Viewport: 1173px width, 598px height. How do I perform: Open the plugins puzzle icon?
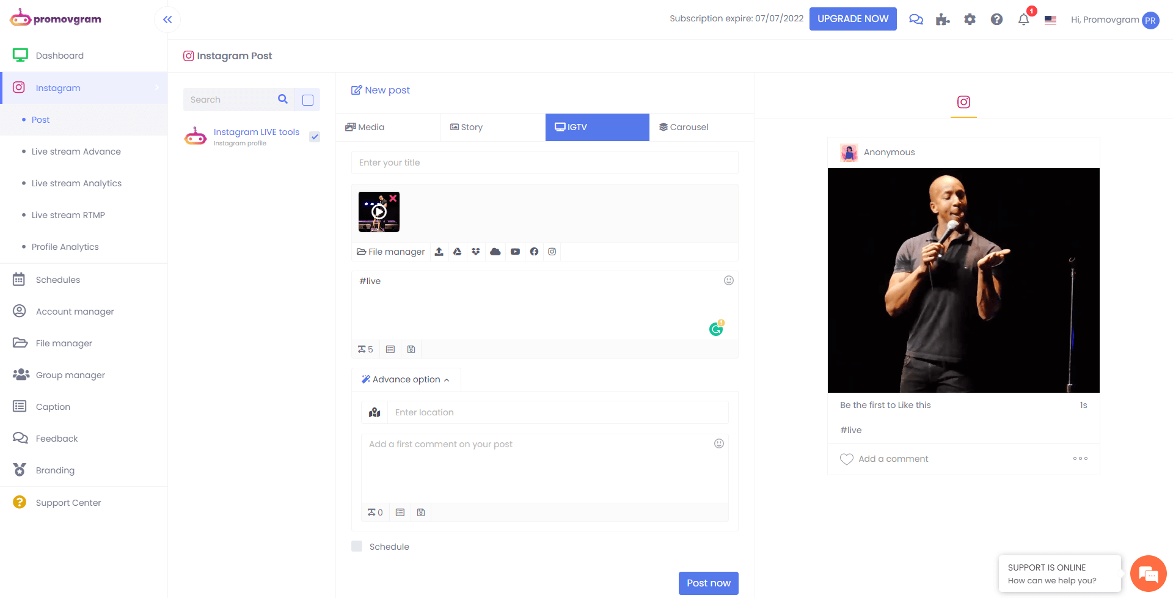click(943, 20)
